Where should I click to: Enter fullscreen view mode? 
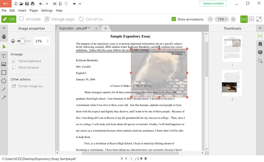tap(259, 19)
